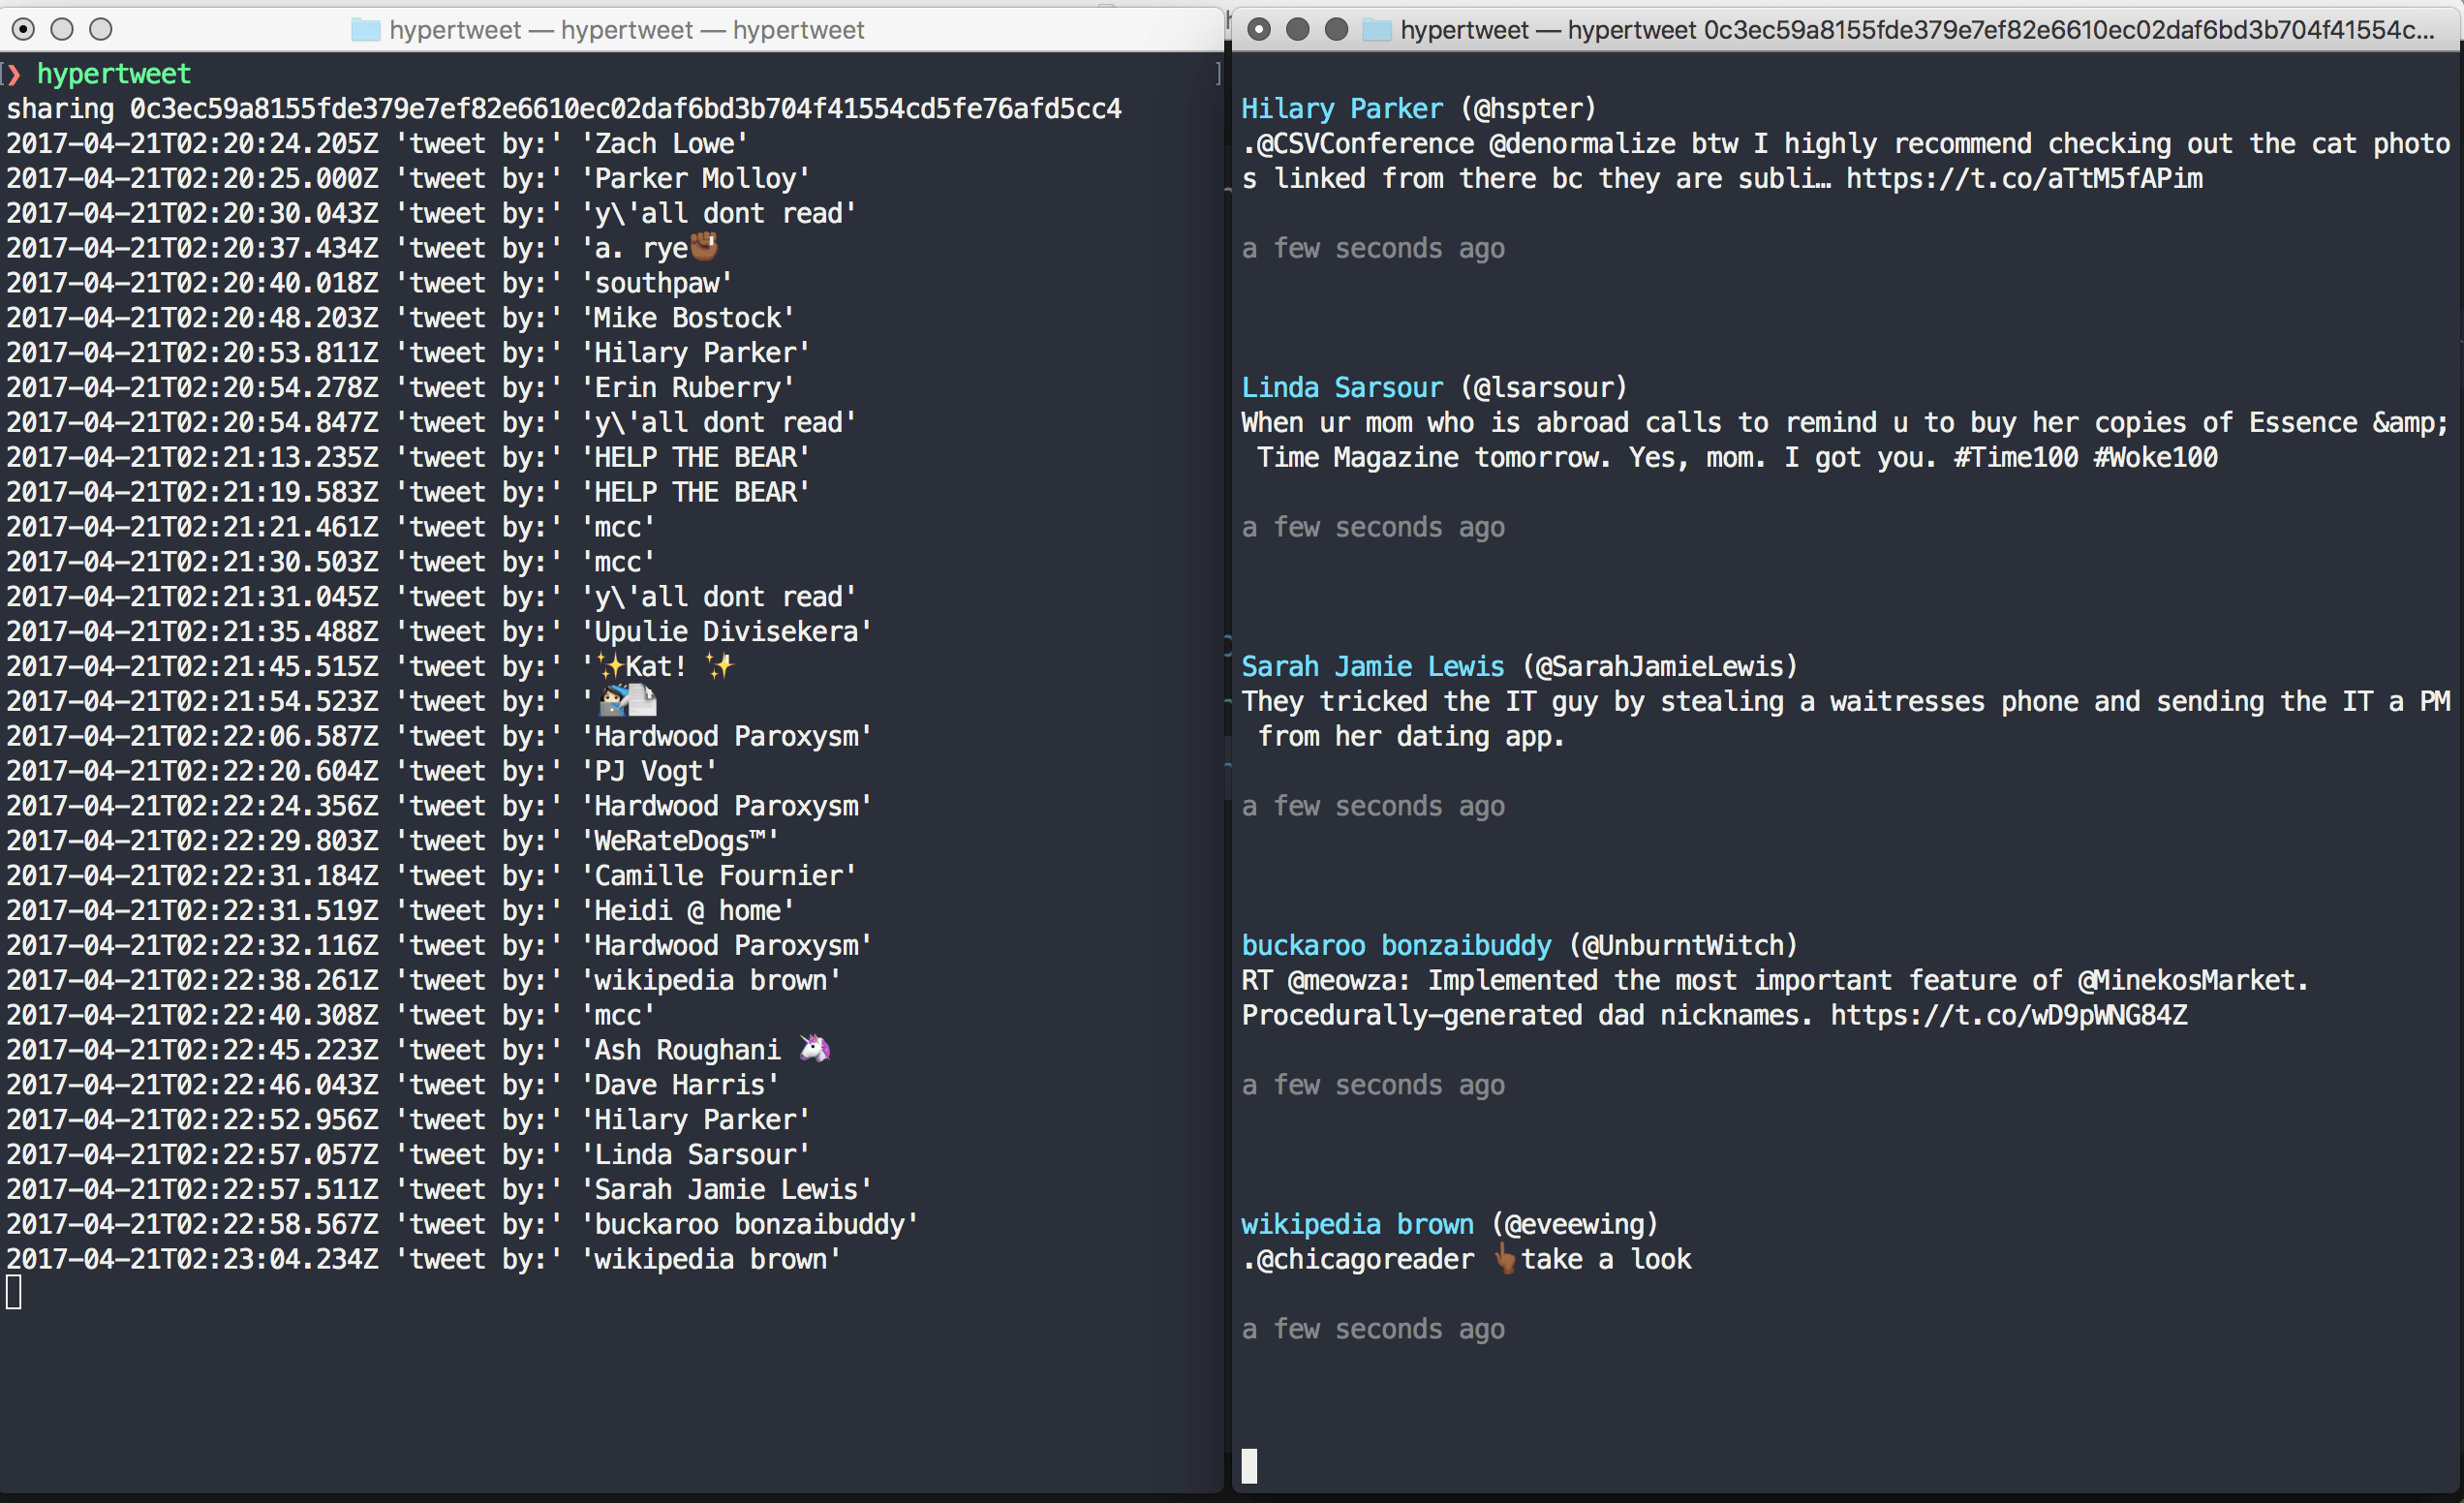Click the solid block cursor in right terminal
Image resolution: width=2464 pixels, height=1503 pixels.
(1249, 1466)
